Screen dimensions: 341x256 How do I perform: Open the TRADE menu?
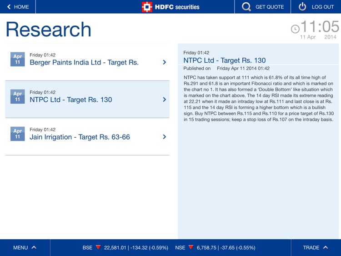[x=316, y=247]
